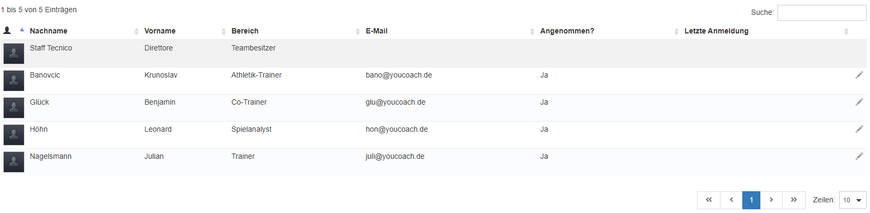Jump to the last page with double-right arrows
870x213 pixels.
pyautogui.click(x=793, y=200)
